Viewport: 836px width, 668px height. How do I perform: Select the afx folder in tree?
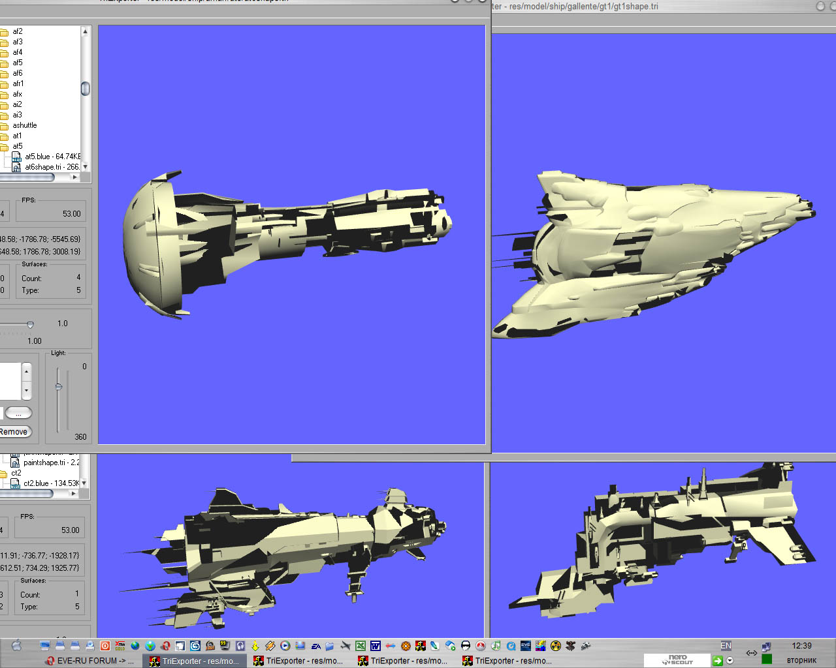coord(18,94)
